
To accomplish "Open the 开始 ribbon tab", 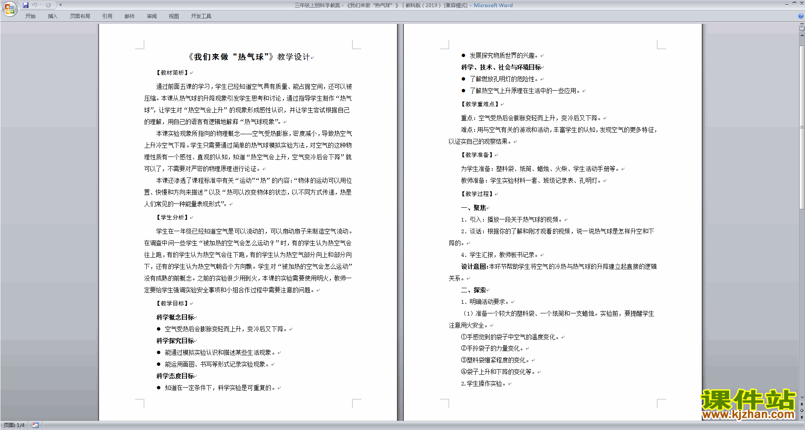I will coord(30,16).
